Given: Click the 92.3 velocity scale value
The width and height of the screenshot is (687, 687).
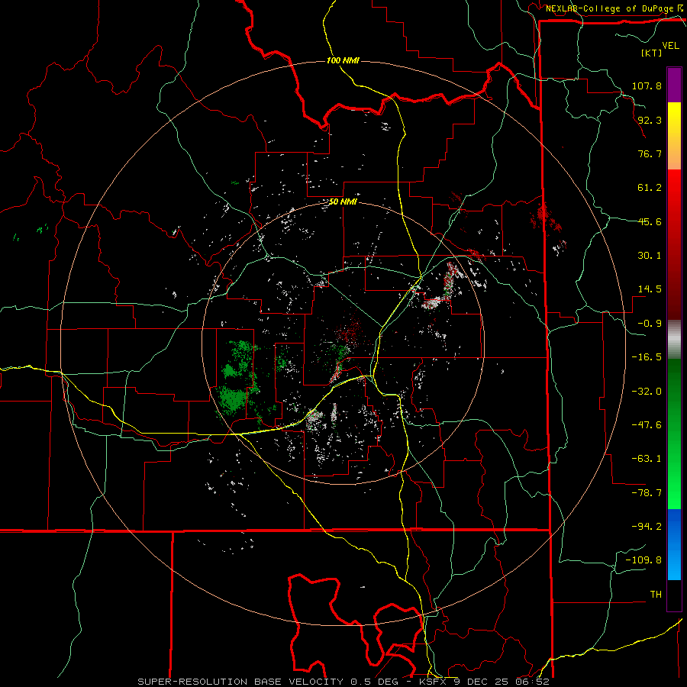Looking at the screenshot, I should 650,120.
